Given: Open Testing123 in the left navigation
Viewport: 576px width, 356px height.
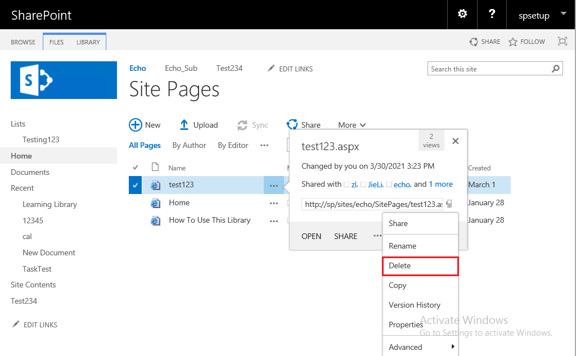Looking at the screenshot, I should click(40, 139).
